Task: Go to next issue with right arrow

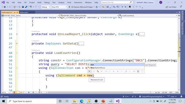Action: 33,92
